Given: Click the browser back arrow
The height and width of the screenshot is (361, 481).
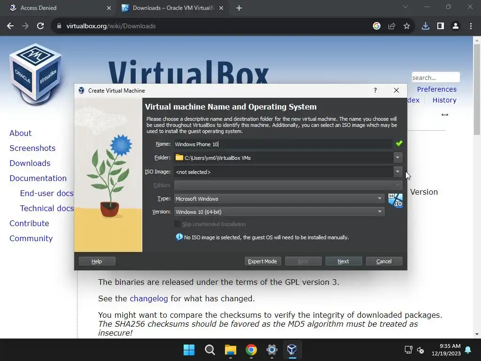Looking at the screenshot, I should (x=10, y=26).
